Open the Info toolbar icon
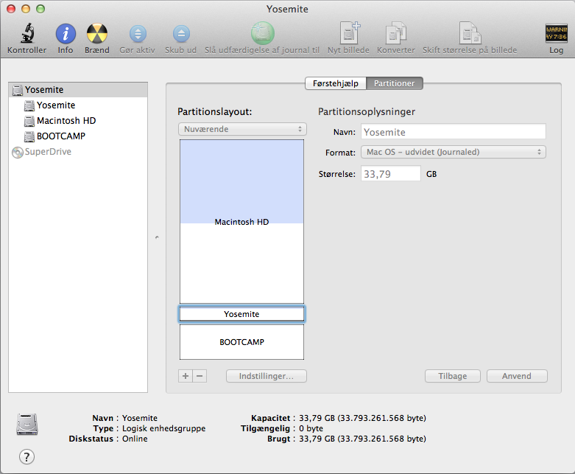 tap(66, 34)
